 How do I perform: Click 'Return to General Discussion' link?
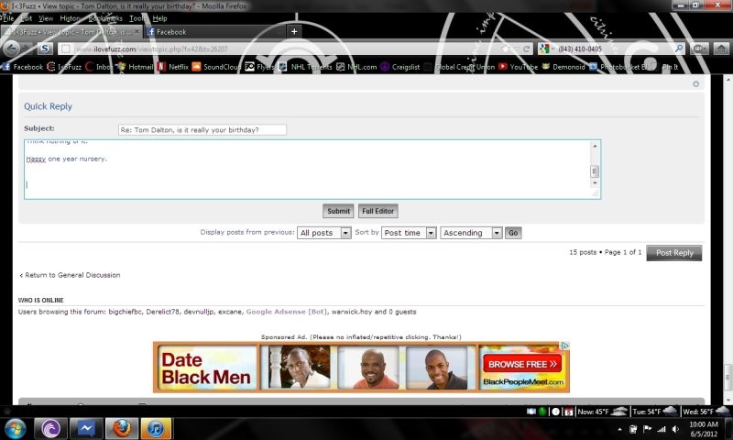coord(71,275)
